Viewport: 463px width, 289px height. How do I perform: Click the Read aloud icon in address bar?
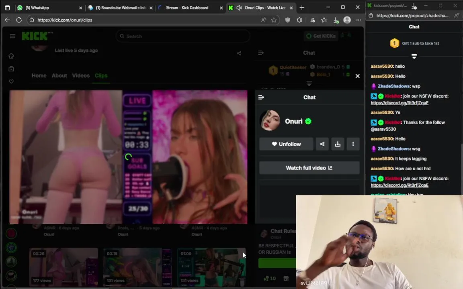click(x=263, y=20)
